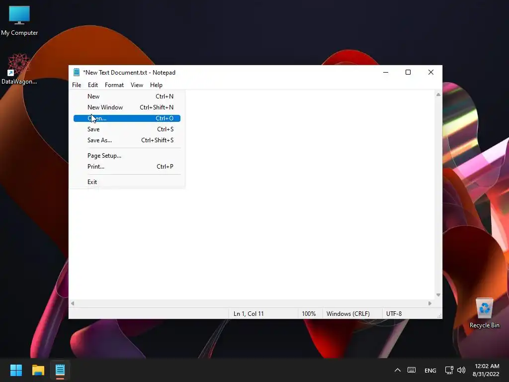This screenshot has height=382, width=509.
Task: Close the Notepad window
Action: tap(431, 73)
